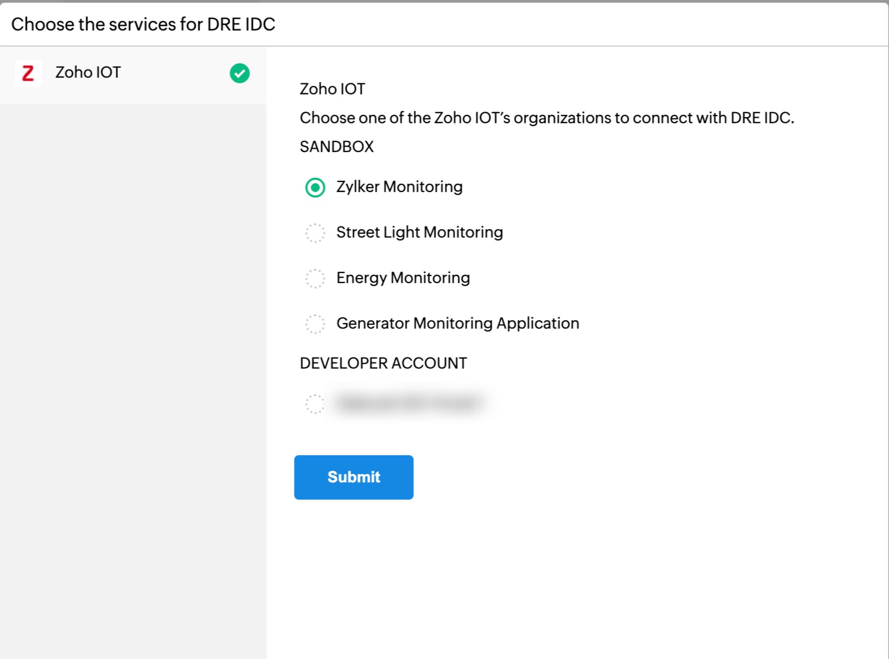Screen dimensions: 889x659
Task: Click the red Zoho IOT logo icon
Action: [28, 73]
